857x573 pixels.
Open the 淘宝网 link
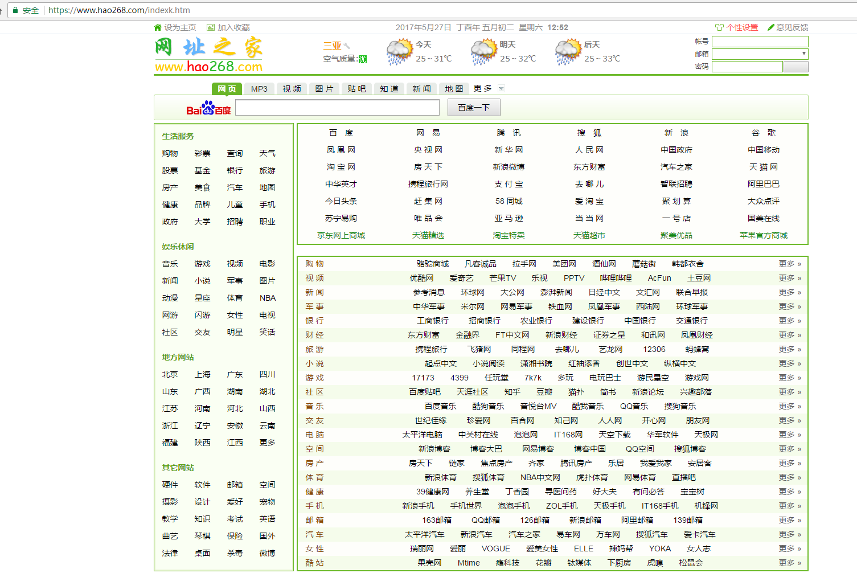coord(341,167)
